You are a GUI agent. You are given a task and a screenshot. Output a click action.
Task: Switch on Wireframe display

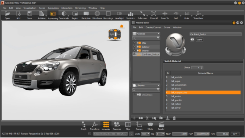tap(97, 15)
